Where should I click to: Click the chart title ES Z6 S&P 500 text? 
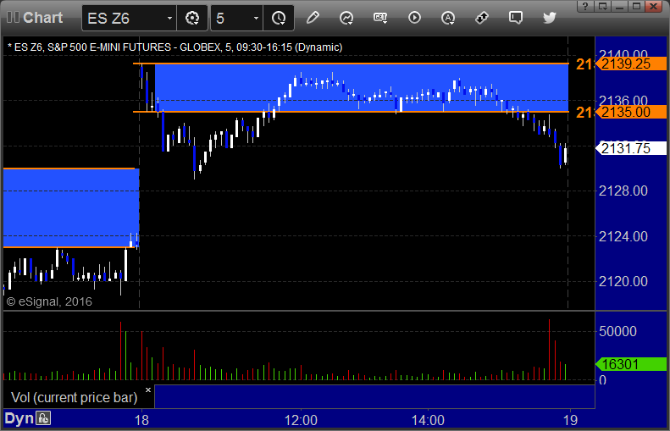click(x=174, y=47)
